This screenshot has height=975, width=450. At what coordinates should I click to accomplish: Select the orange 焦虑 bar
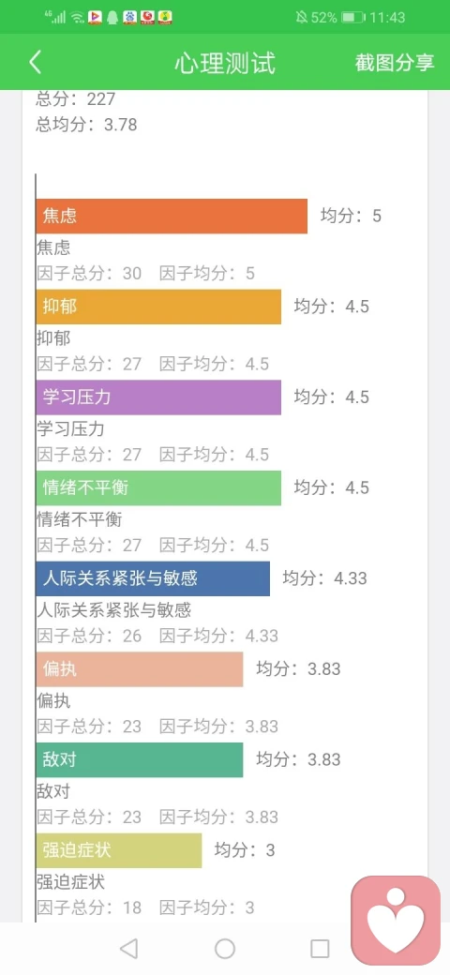coord(172,216)
